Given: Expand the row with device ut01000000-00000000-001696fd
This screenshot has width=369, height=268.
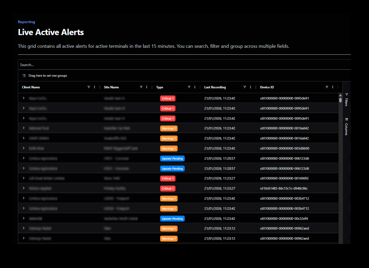Looking at the screenshot, I should pos(24,178).
